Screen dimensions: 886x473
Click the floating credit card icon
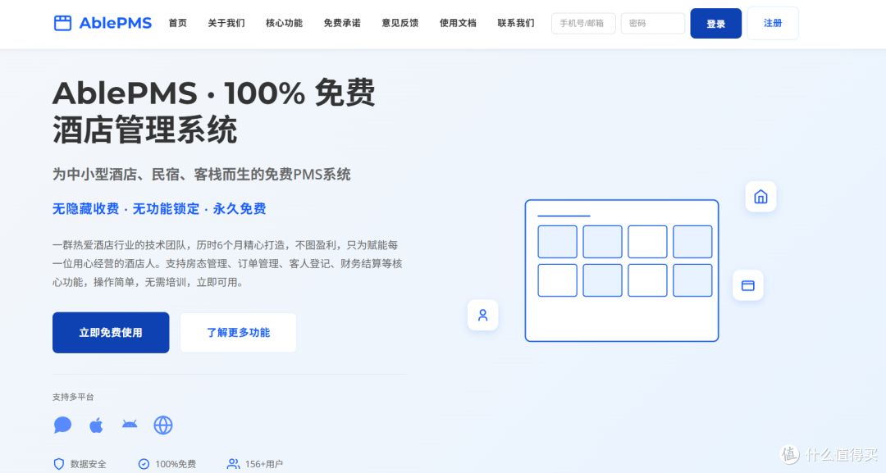pos(748,285)
